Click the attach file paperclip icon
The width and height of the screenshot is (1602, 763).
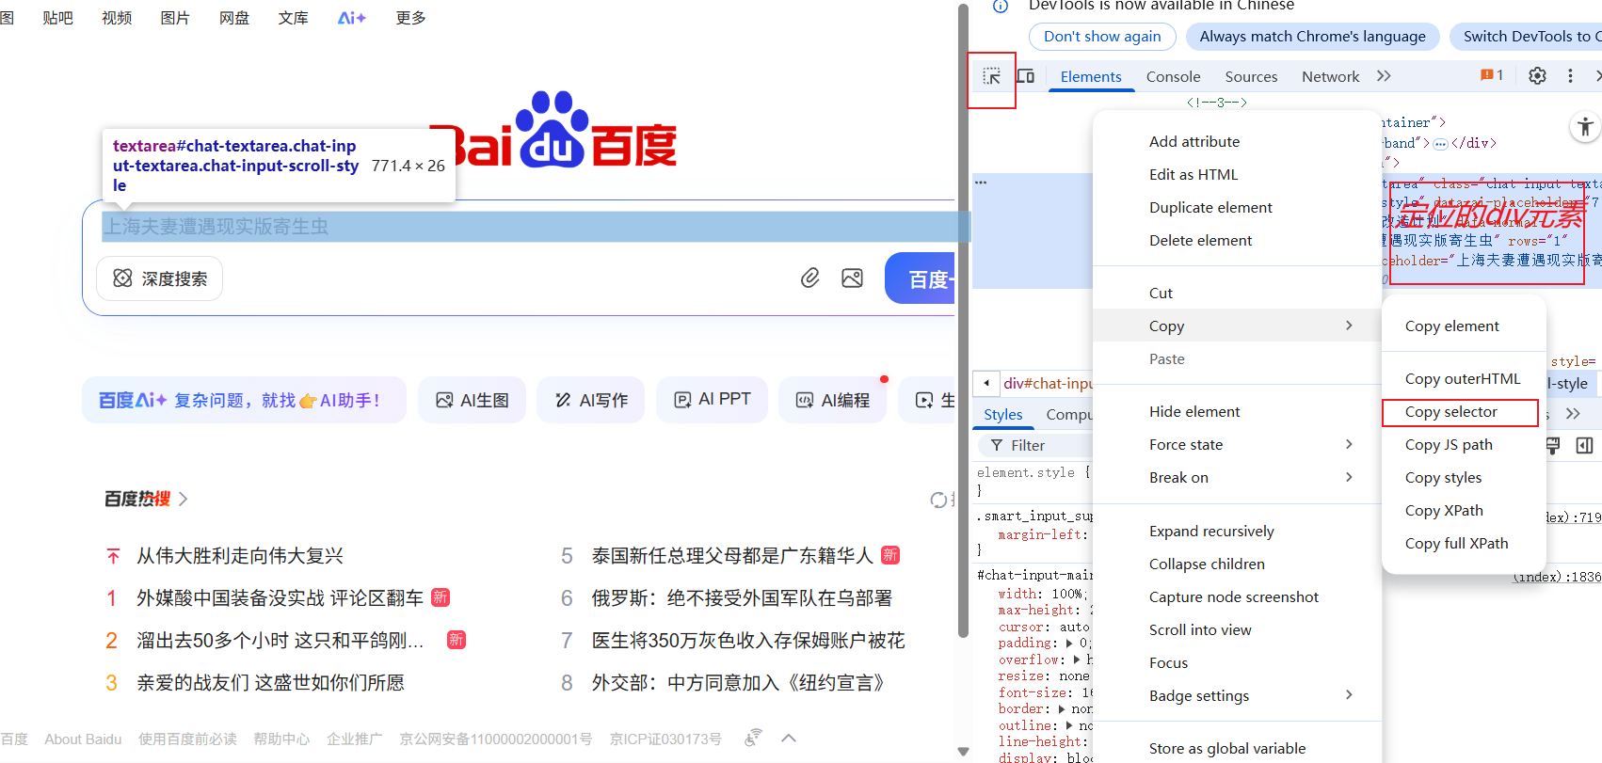(809, 278)
